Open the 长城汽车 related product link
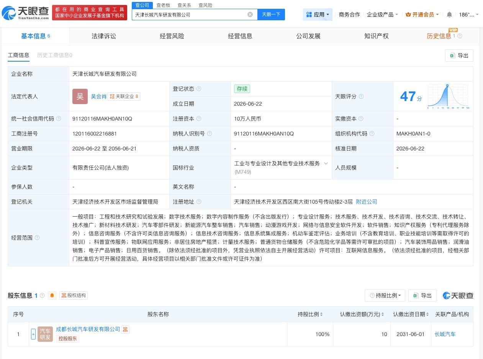483x359 pixels. pos(445,334)
